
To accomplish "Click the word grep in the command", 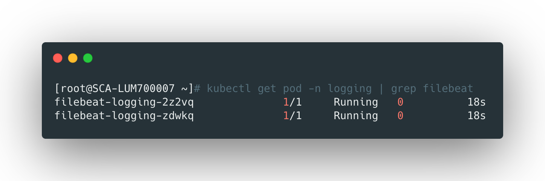I will tap(403, 89).
